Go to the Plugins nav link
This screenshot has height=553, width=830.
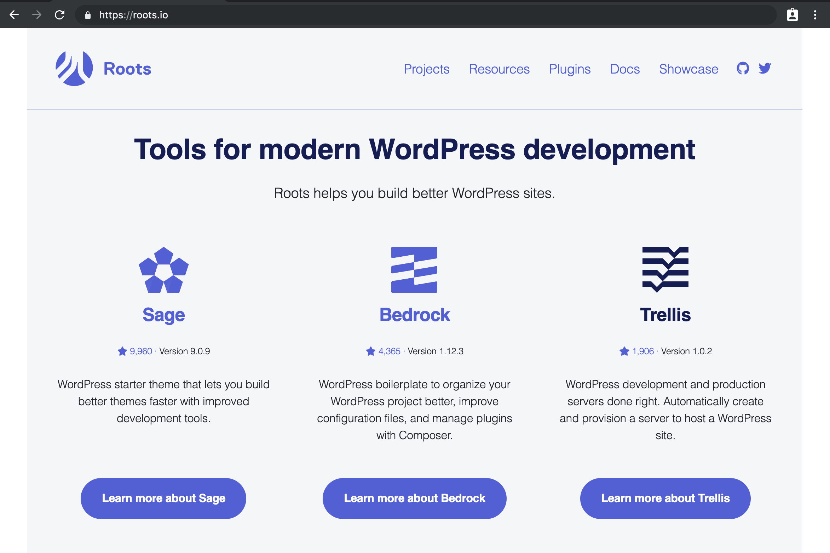pyautogui.click(x=570, y=69)
